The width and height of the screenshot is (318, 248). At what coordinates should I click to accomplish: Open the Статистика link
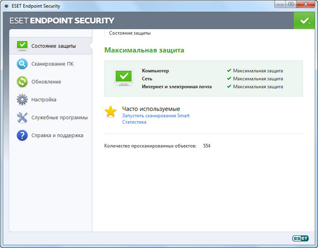(134, 122)
